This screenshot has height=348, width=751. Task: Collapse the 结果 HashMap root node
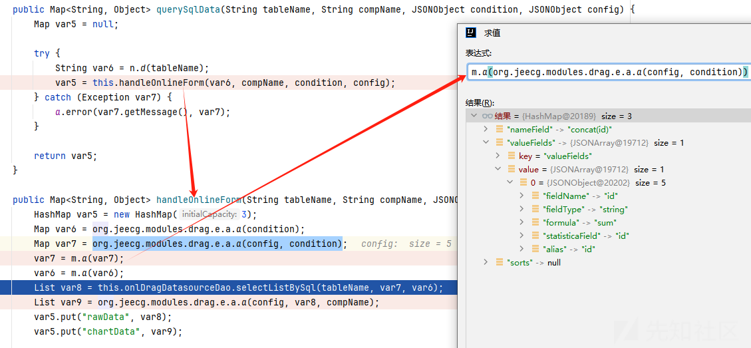[474, 116]
